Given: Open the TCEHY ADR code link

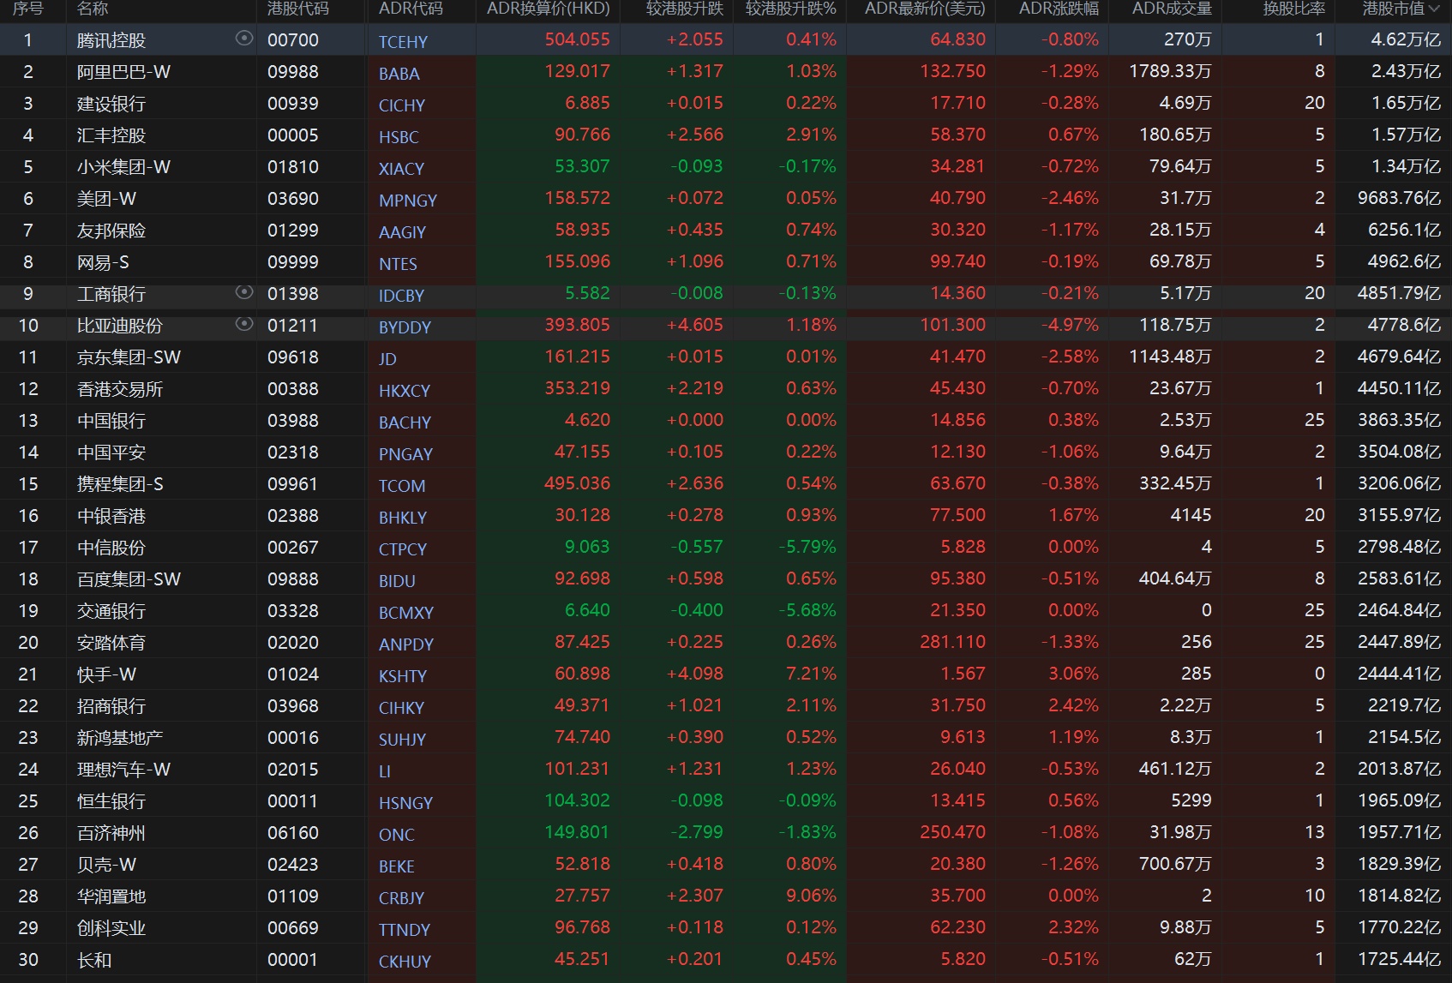Looking at the screenshot, I should tap(403, 42).
